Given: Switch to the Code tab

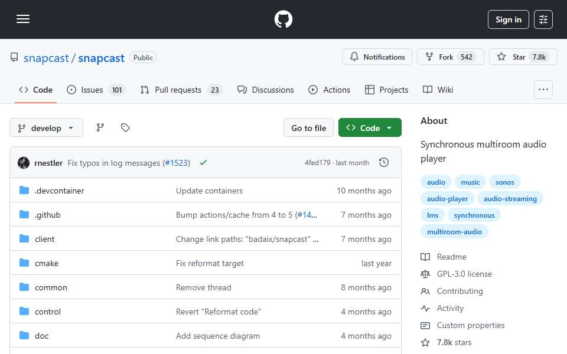Looking at the screenshot, I should click(x=36, y=90).
